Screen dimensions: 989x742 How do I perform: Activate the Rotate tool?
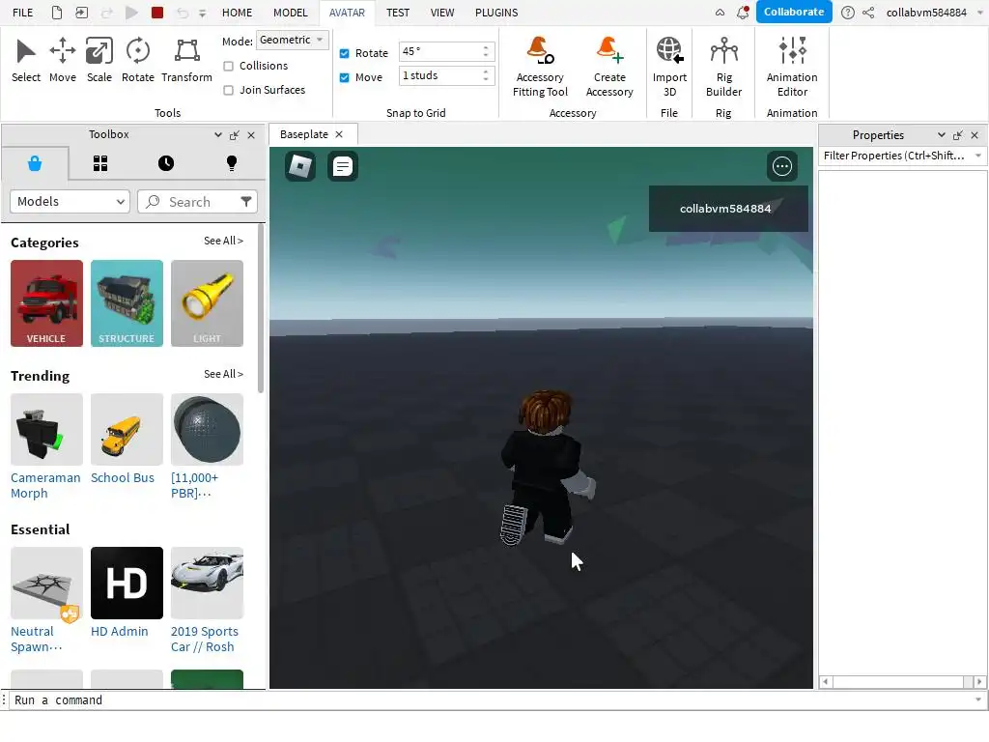pyautogui.click(x=137, y=60)
